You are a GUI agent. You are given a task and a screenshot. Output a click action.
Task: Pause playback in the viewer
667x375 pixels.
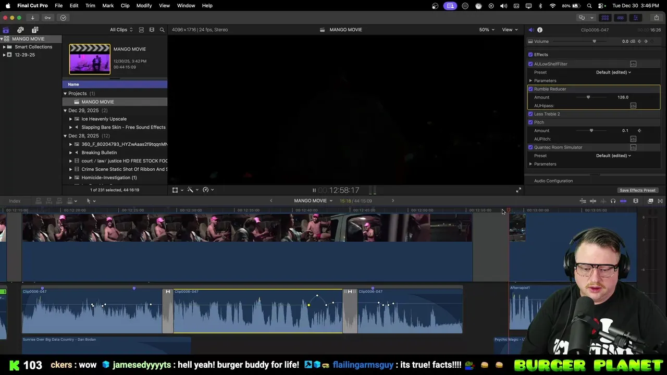point(314,191)
